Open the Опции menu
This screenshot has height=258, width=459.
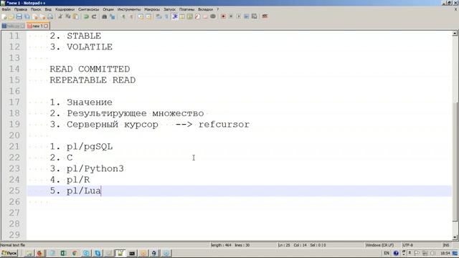click(108, 9)
